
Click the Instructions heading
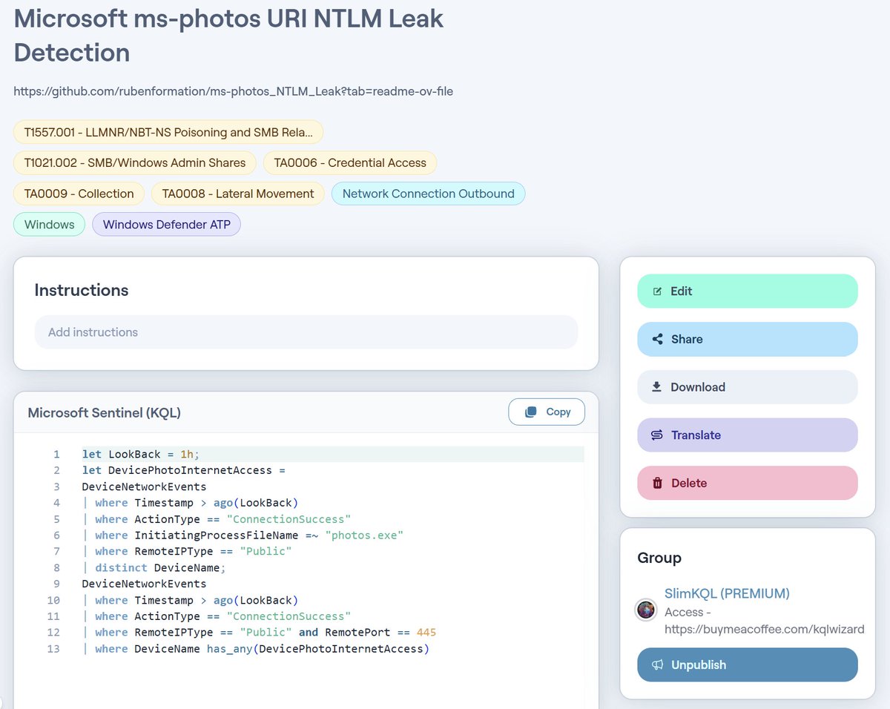[x=82, y=290]
